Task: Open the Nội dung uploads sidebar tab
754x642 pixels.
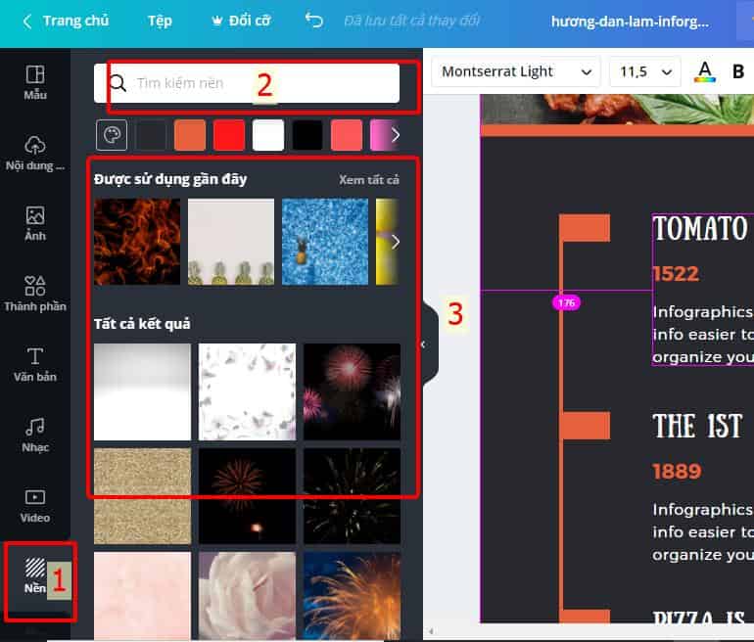Action: 35,153
